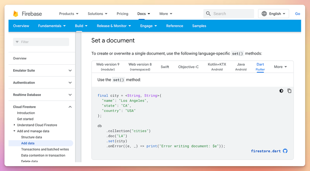Viewport: 310px width, 171px height.
Task: Open Transactions and batched writes
Action: click(45, 149)
